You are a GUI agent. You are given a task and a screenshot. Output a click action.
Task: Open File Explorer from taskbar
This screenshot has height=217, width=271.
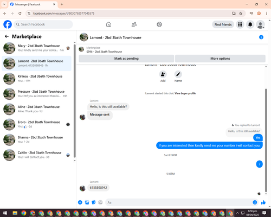(x=15, y=213)
